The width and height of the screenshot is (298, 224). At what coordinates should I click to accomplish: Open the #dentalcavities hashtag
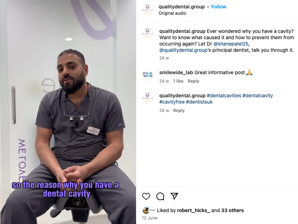224,96
